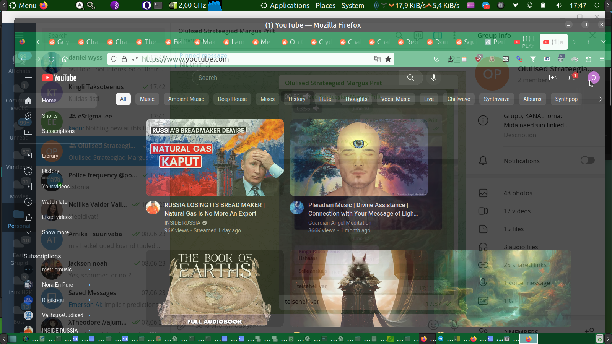The height and width of the screenshot is (344, 612).
Task: Select the Vocal Music filter chip
Action: (x=396, y=99)
